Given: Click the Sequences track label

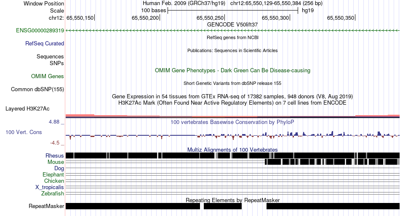Looking at the screenshot, I should [x=50, y=57].
